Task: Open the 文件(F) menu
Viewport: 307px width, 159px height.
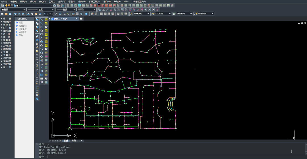Action: pos(4,2)
